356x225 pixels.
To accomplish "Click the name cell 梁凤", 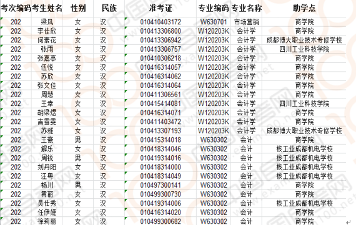I will pyautogui.click(x=47, y=22).
